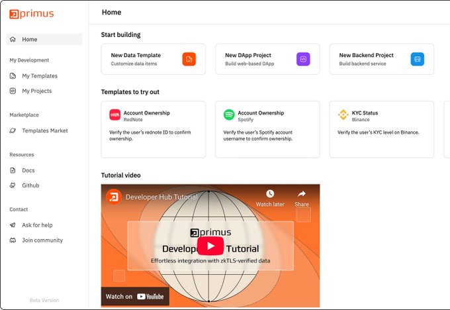
Task: Click the orange New Data Template icon
Action: [189, 59]
